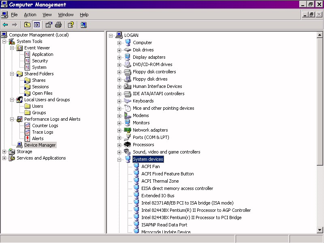Open Properties from the toolbar icon

click(x=49, y=25)
